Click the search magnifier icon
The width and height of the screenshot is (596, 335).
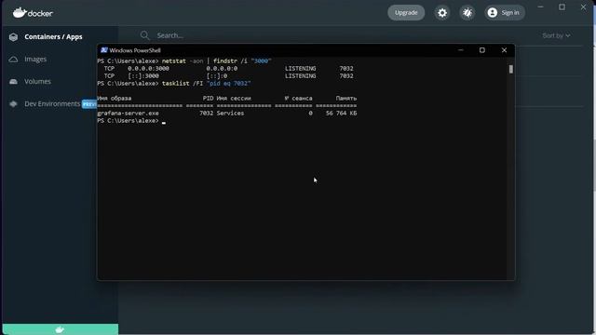click(145, 35)
